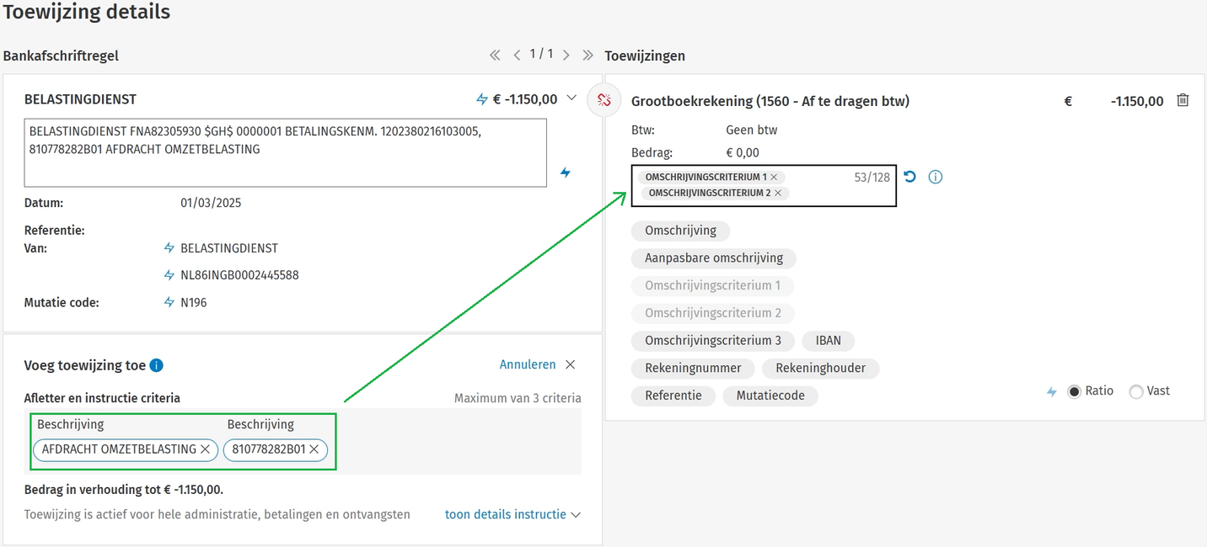Select the Vast radio button
Image resolution: width=1207 pixels, height=547 pixels.
[1136, 391]
